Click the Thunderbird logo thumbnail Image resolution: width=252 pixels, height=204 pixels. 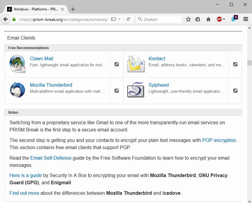[17, 90]
